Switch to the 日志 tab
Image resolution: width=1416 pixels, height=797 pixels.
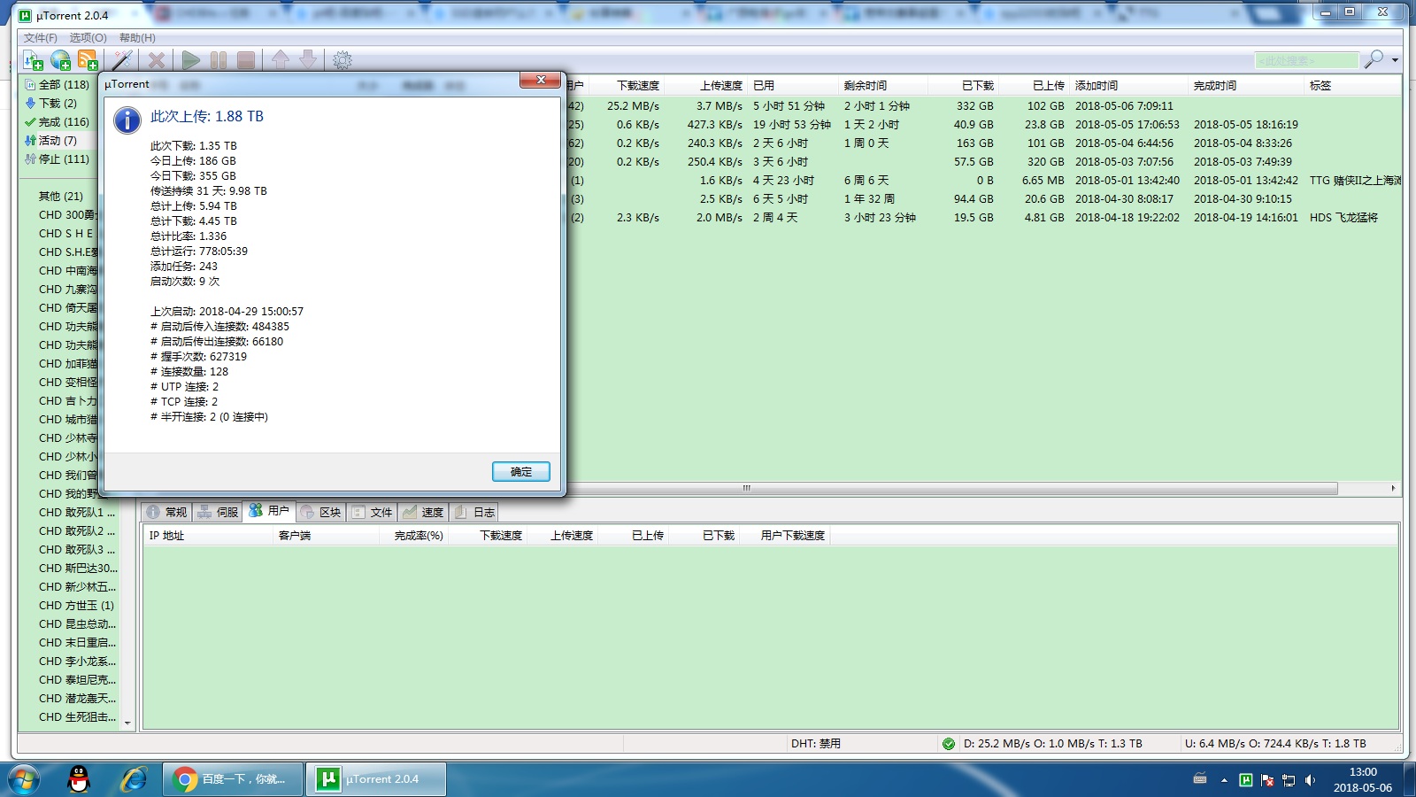click(x=475, y=512)
